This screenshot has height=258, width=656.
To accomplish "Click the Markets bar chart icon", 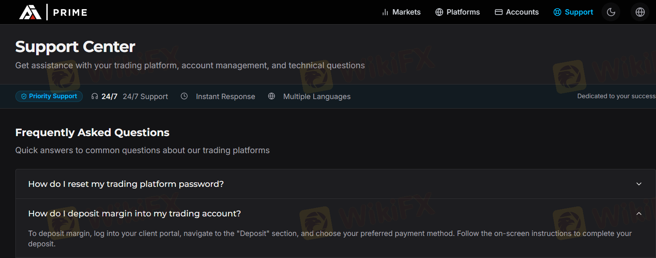I will [x=385, y=12].
